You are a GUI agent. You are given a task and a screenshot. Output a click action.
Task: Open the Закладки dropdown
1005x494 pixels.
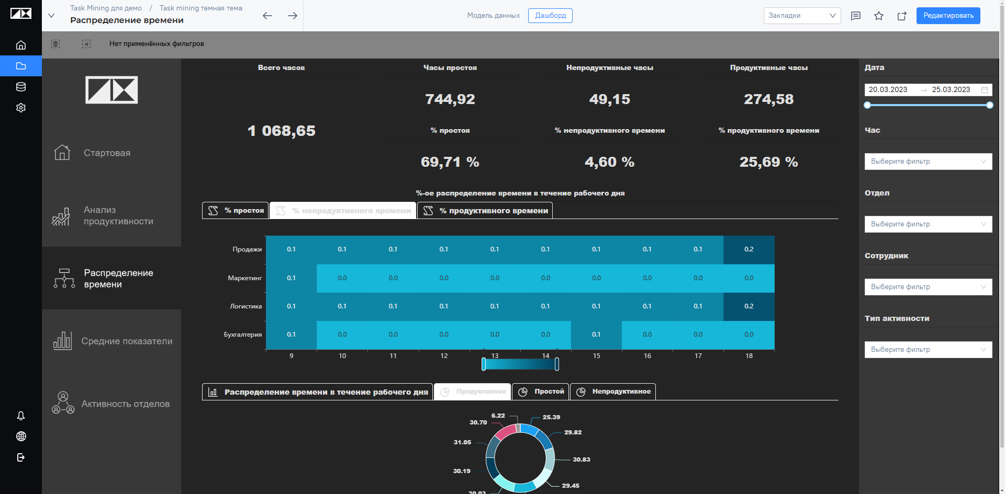(802, 16)
